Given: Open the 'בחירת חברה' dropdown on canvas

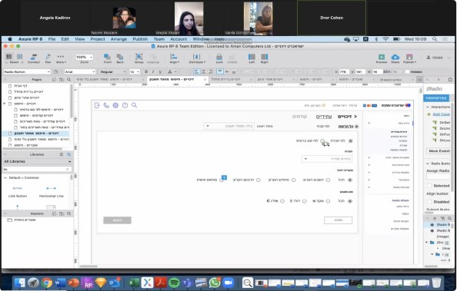Looking at the screenshot, I should [327, 159].
